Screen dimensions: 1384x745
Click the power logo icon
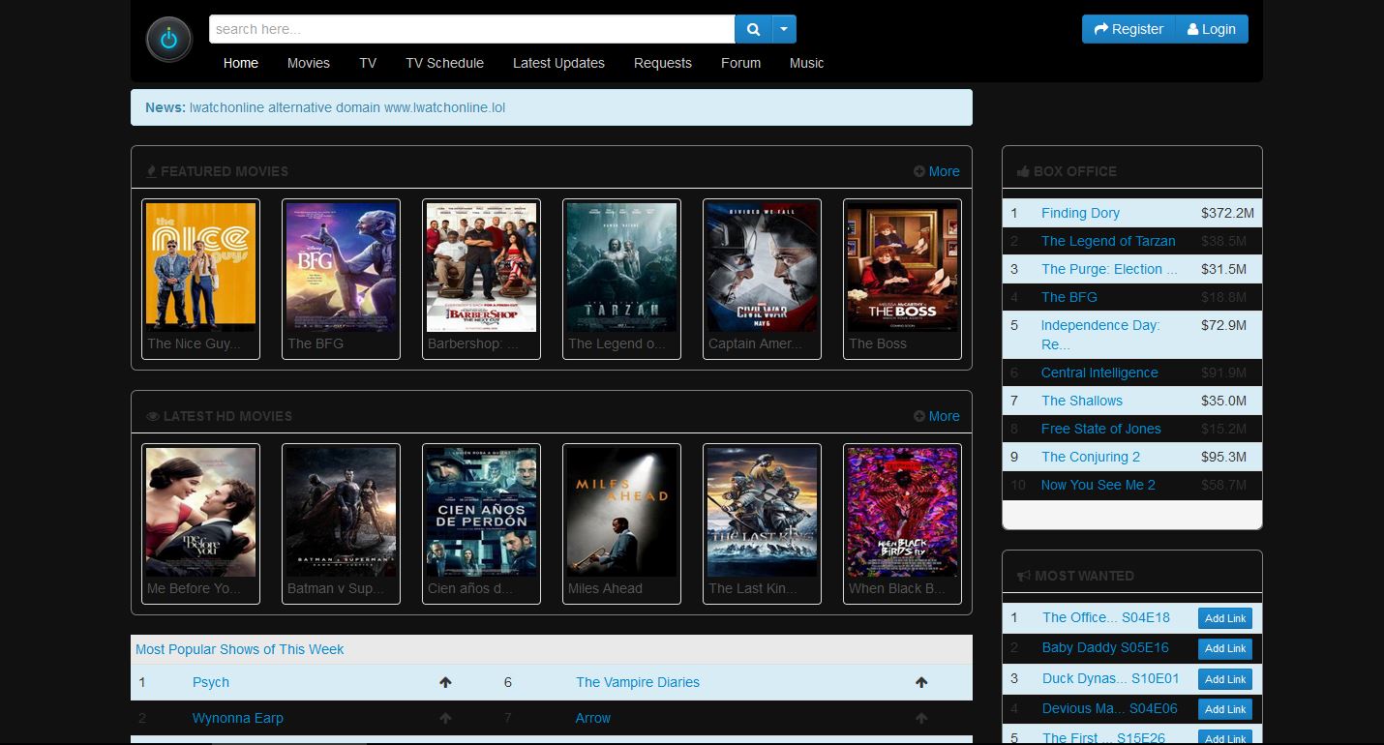[169, 40]
